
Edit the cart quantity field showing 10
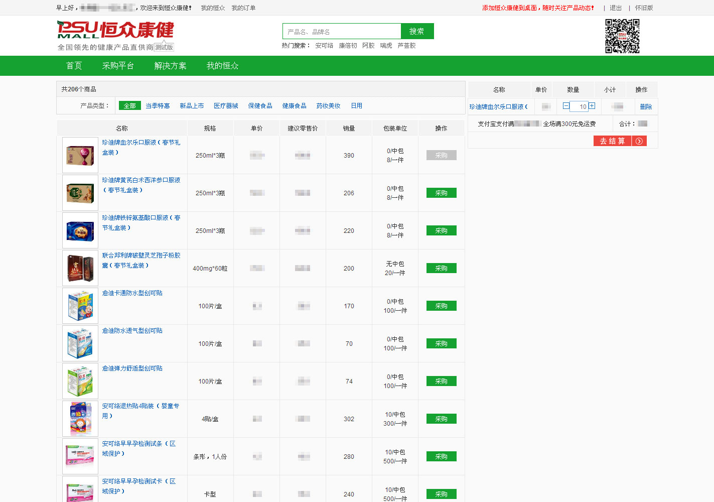pyautogui.click(x=579, y=106)
